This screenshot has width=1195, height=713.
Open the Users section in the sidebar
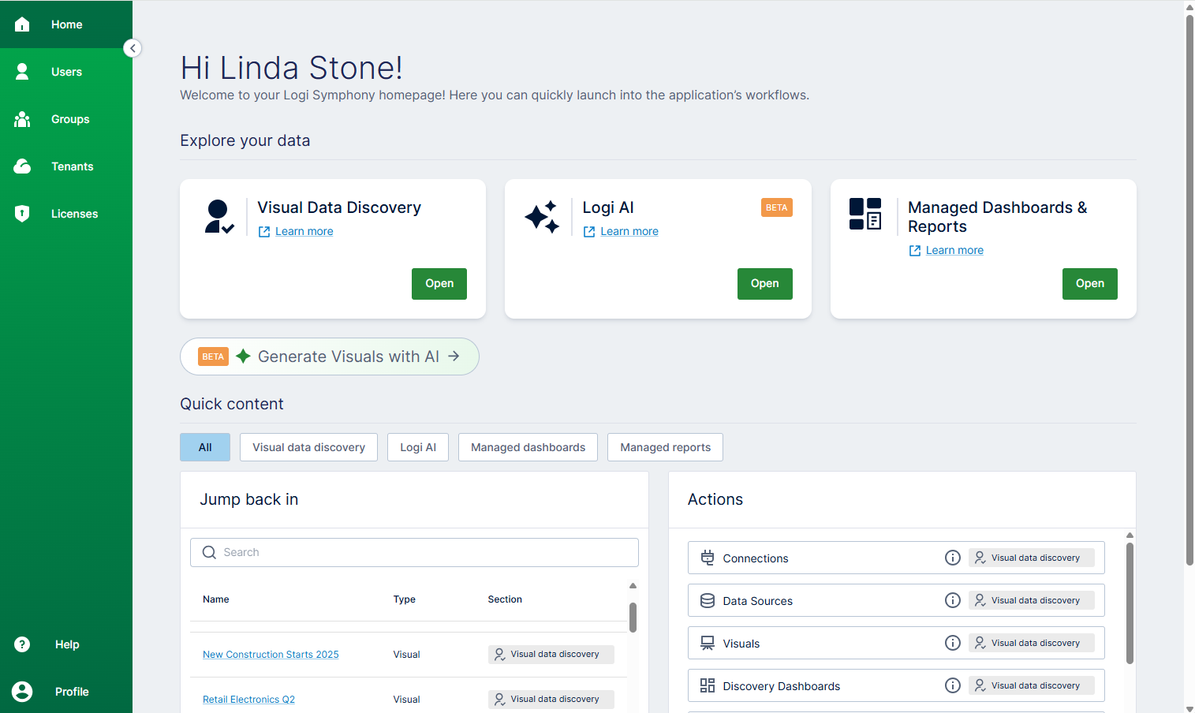click(22, 72)
